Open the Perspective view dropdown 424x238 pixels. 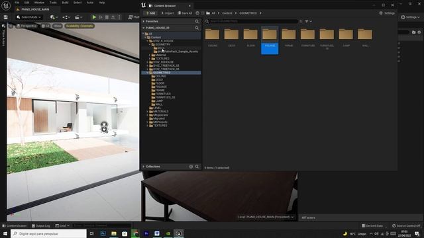coord(26,26)
